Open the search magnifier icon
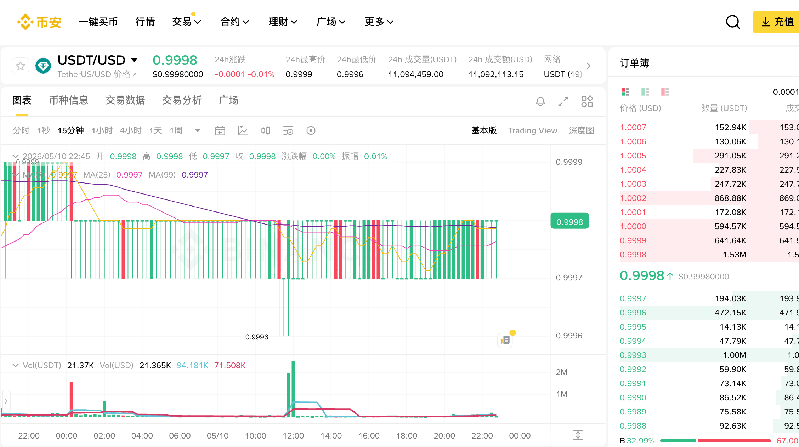The width and height of the screenshot is (799, 447). (733, 22)
